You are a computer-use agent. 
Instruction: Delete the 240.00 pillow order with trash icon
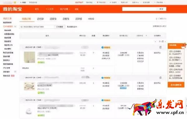pos(161,78)
